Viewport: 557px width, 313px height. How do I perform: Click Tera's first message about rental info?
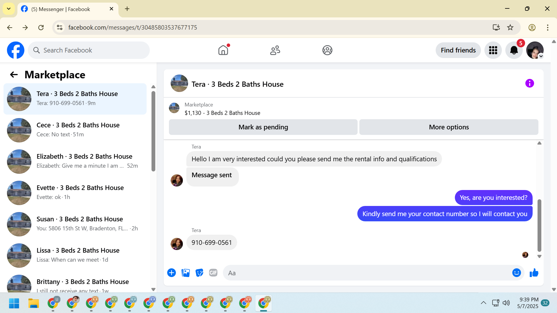pos(314,159)
